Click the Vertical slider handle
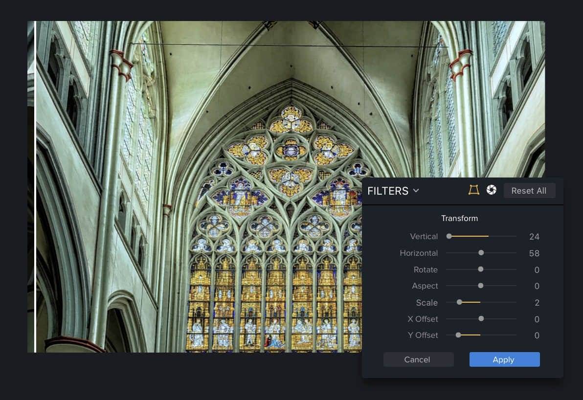The image size is (583, 400). tap(449, 236)
